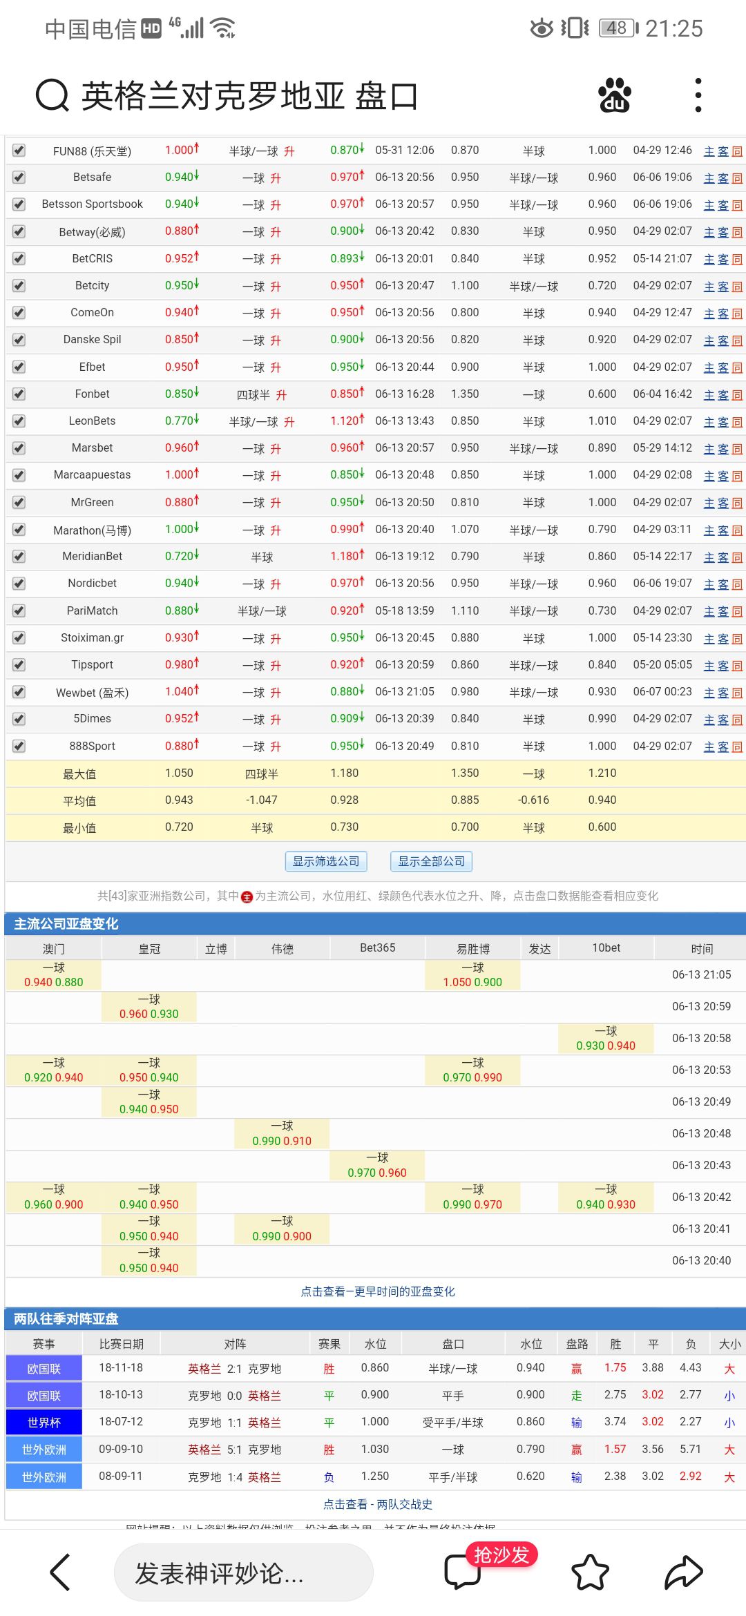Open the 欧国联 18-11-18 match label
This screenshot has width=746, height=1616.
(44, 1369)
